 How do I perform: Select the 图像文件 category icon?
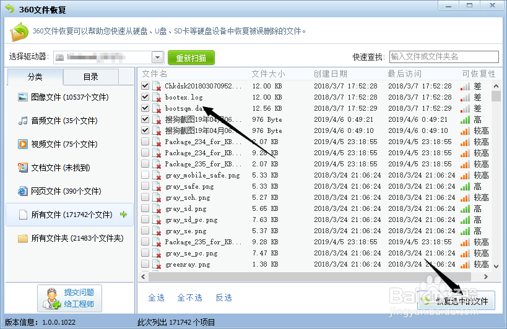click(x=23, y=97)
